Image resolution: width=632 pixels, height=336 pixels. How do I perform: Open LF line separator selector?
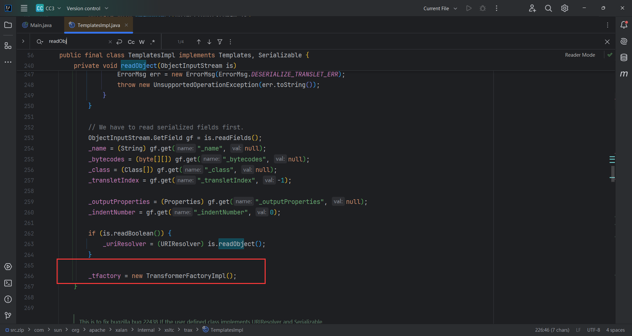(578, 330)
